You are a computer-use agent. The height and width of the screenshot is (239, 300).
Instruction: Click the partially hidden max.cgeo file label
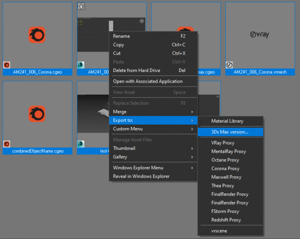206,72
